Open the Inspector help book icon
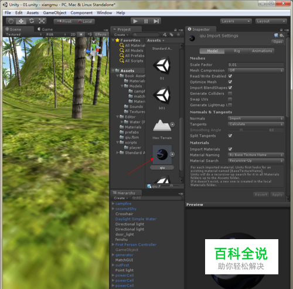Screen dimensions: 293x289 [x=276, y=35]
